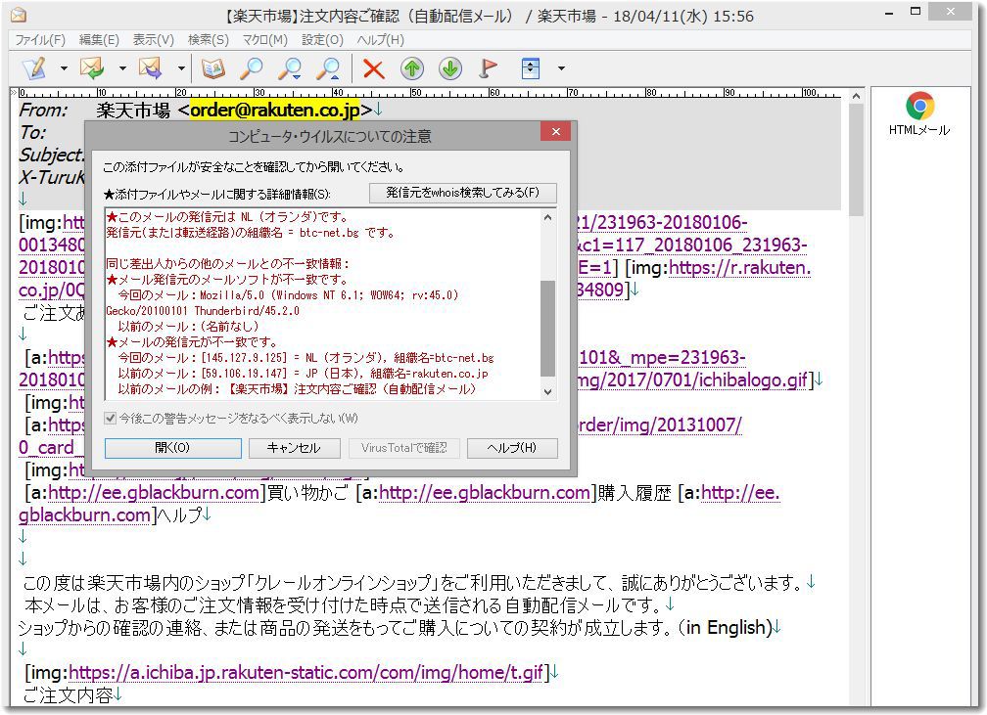Open the 設定(O) menu
This screenshot has height=715, width=987.
point(322,40)
